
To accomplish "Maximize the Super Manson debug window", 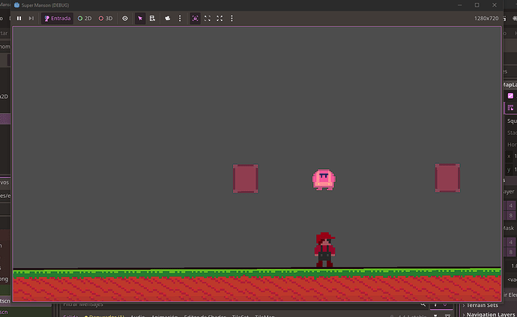I will tap(477, 5).
